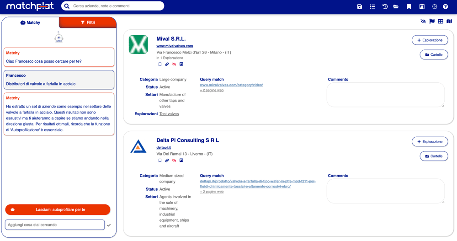Switch to map view icon
This screenshot has height=241, width=457.
click(449, 21)
